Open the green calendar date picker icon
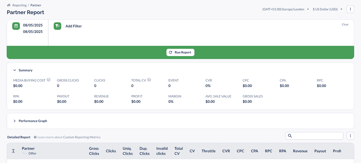The image size is (361, 163). (x=16, y=26)
